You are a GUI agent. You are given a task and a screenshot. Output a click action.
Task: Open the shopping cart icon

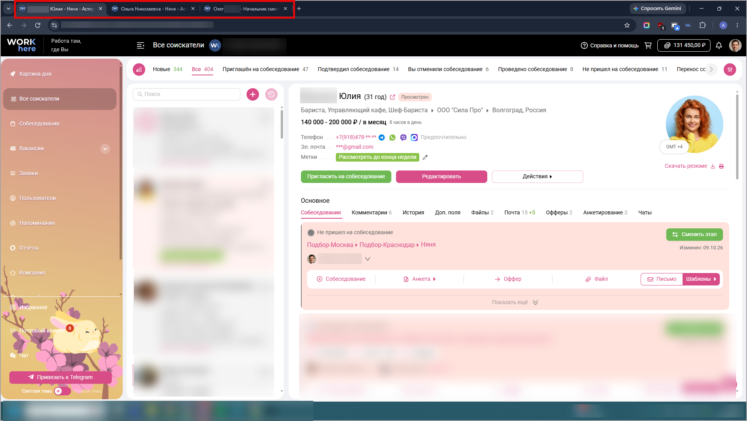(x=648, y=45)
